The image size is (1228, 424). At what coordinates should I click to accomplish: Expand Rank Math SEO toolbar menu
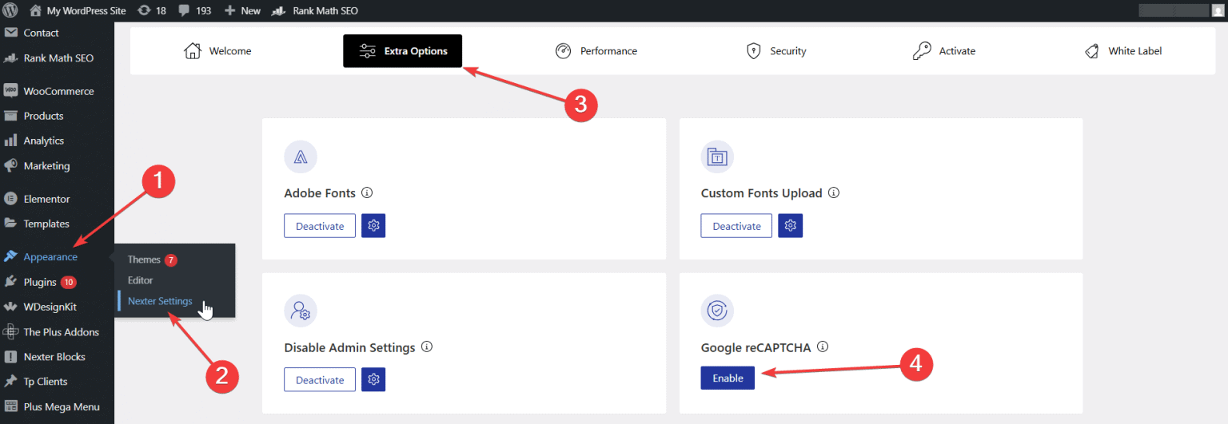click(x=314, y=11)
